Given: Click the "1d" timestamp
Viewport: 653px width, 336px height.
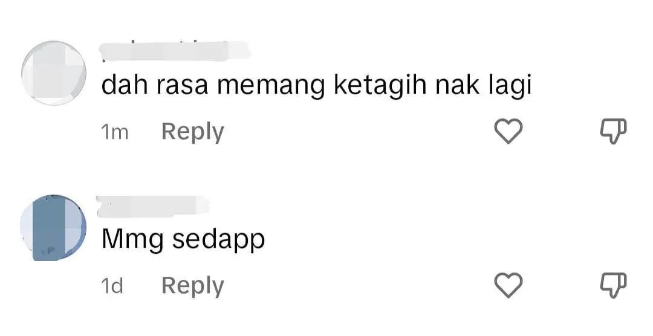Looking at the screenshot, I should pos(112,286).
